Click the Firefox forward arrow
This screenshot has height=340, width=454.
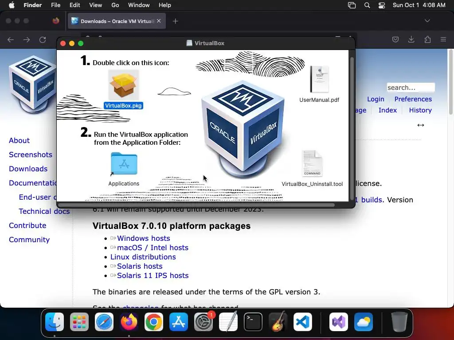tap(27, 39)
